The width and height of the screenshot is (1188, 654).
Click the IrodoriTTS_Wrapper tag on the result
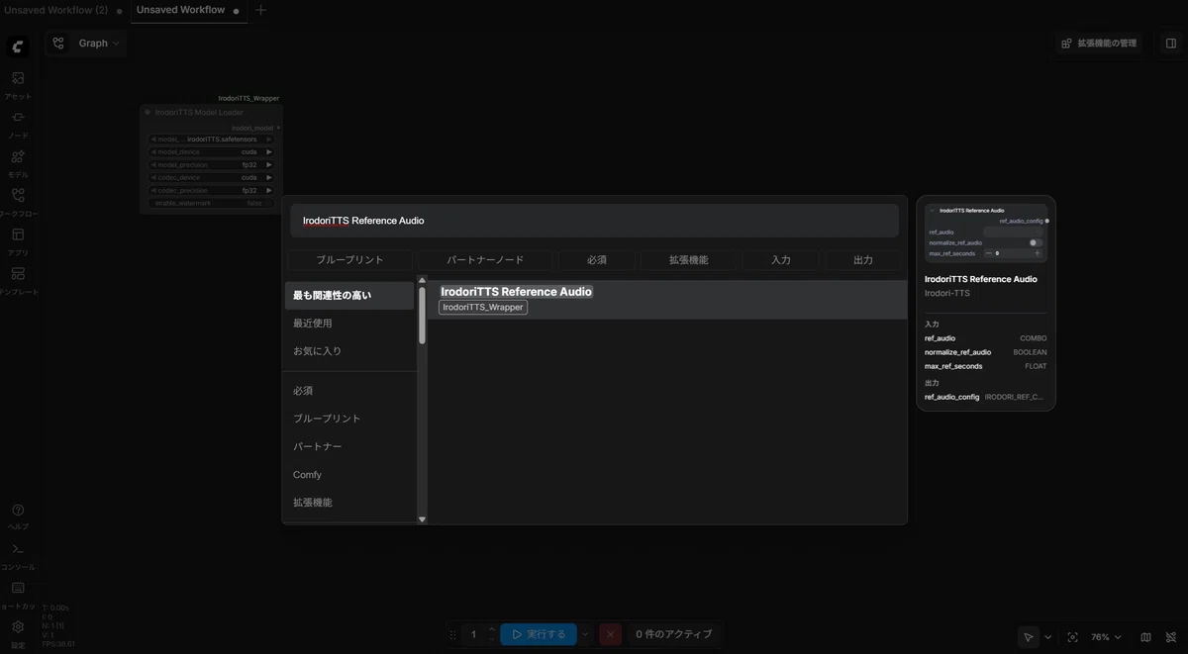483,308
